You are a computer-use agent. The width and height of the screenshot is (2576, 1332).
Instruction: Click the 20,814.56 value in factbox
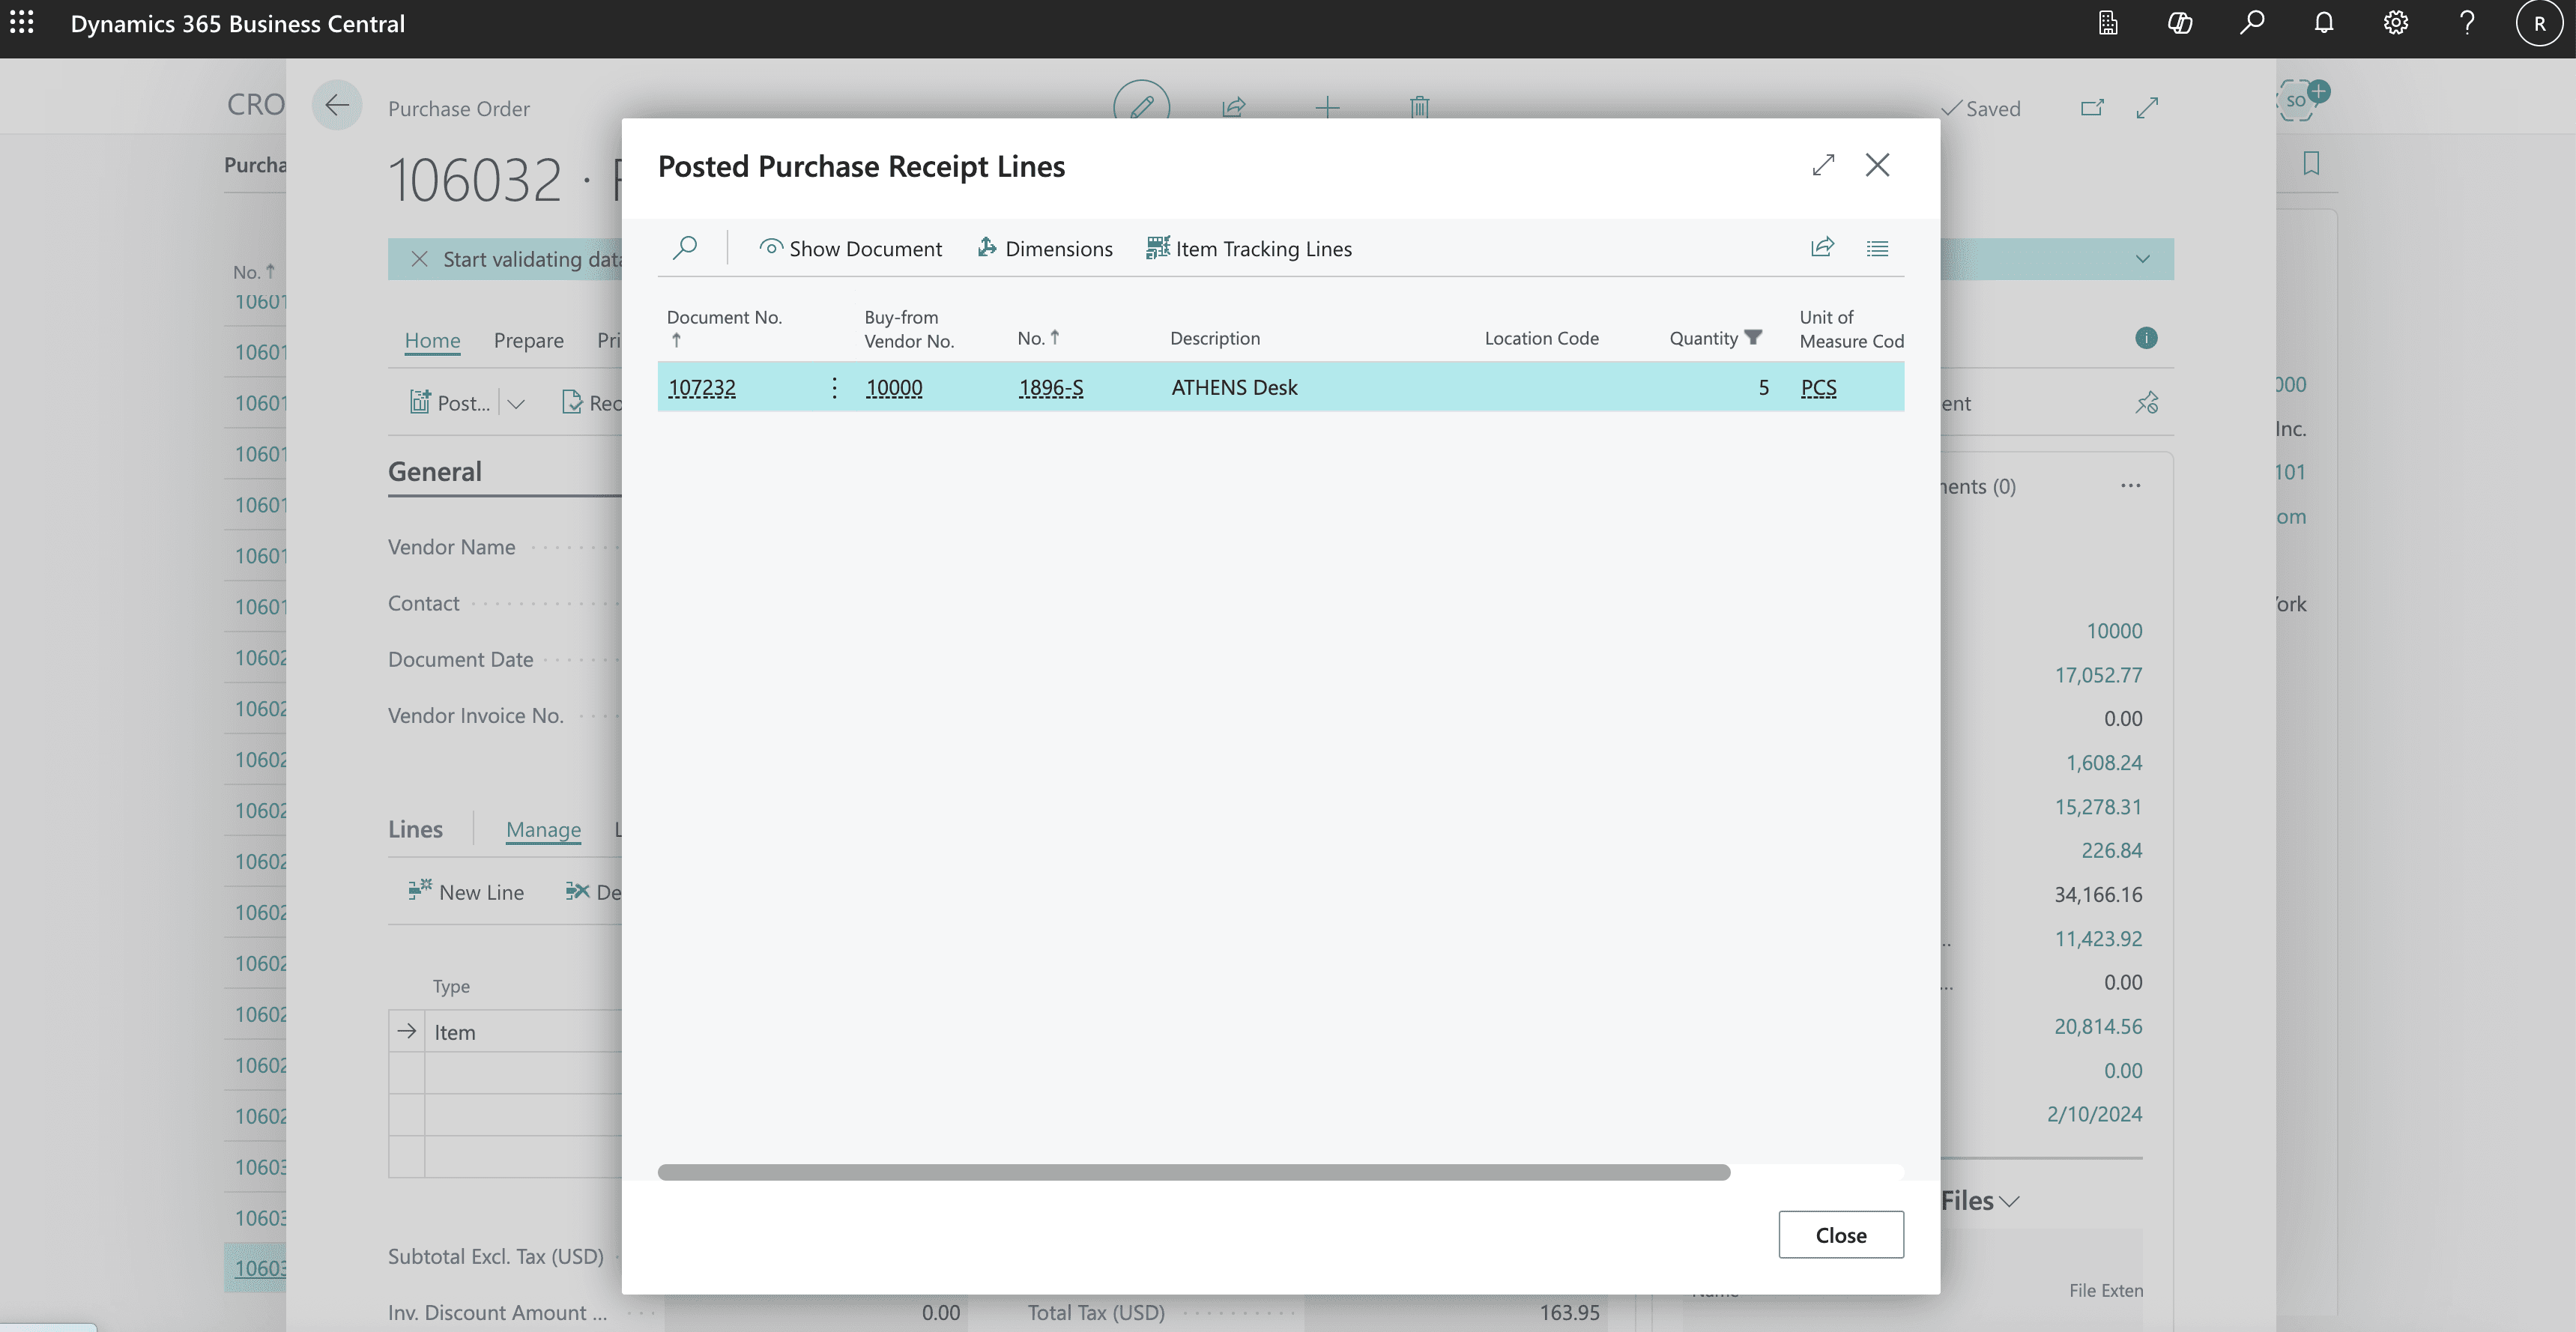[2098, 1026]
